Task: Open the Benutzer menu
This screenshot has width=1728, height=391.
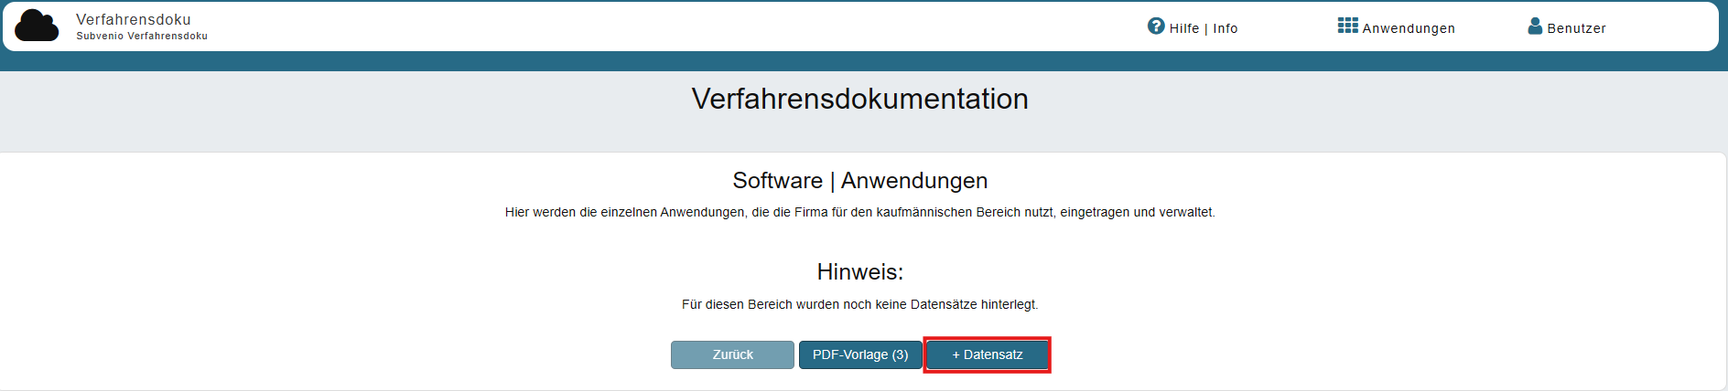Action: click(1567, 27)
